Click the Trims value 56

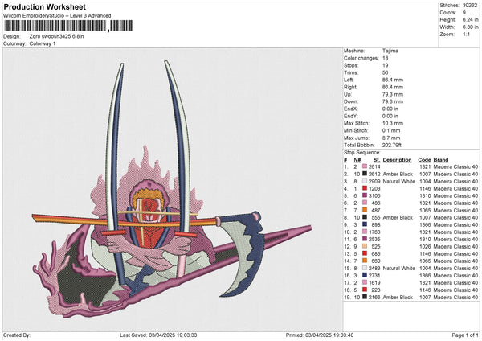[x=385, y=72]
